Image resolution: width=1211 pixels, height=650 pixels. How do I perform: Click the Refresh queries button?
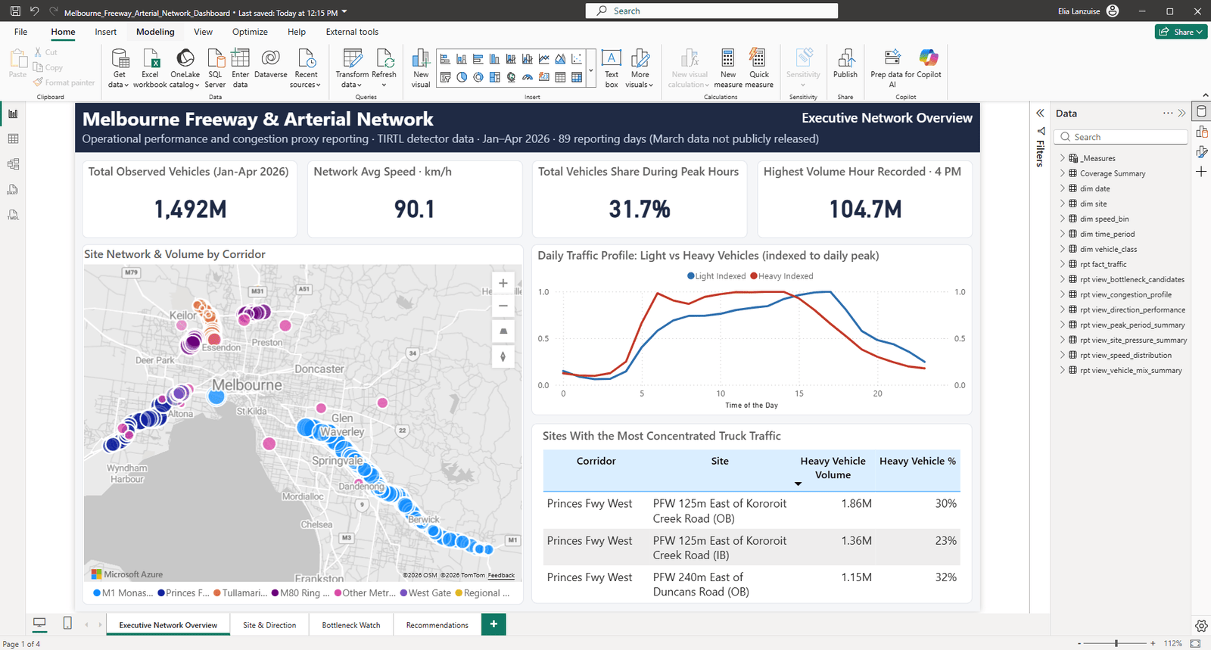384,68
